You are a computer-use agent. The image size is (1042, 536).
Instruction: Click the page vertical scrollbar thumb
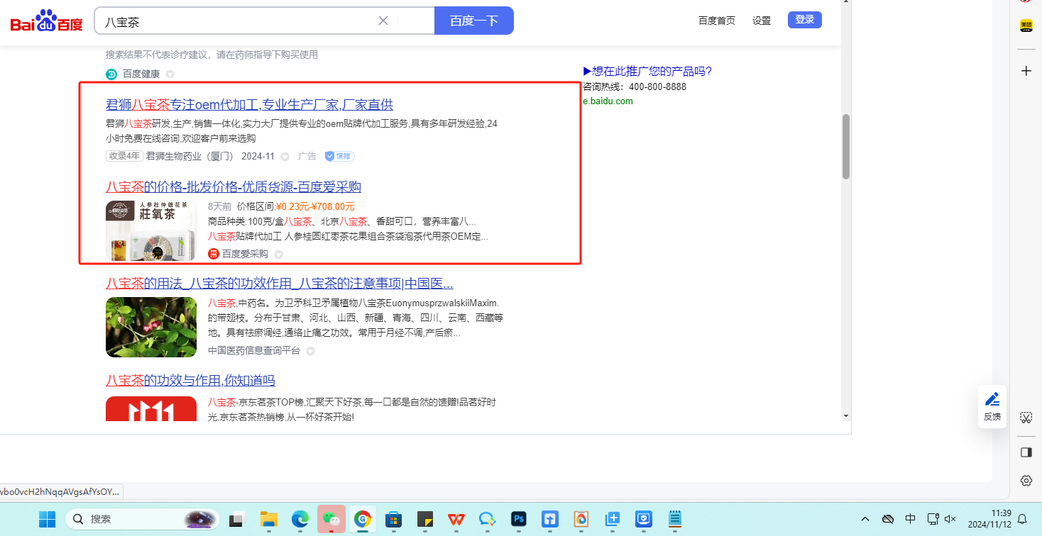(x=845, y=145)
